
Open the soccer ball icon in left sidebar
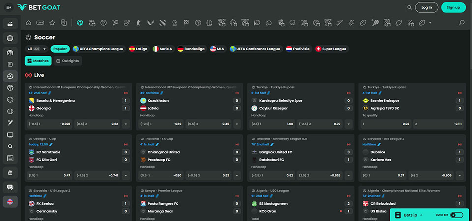point(10,77)
